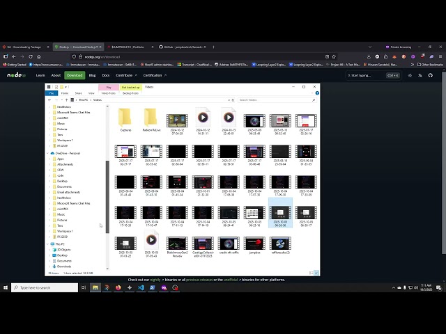Collapse the OneDrive - Personal tree node

click(x=47, y=153)
